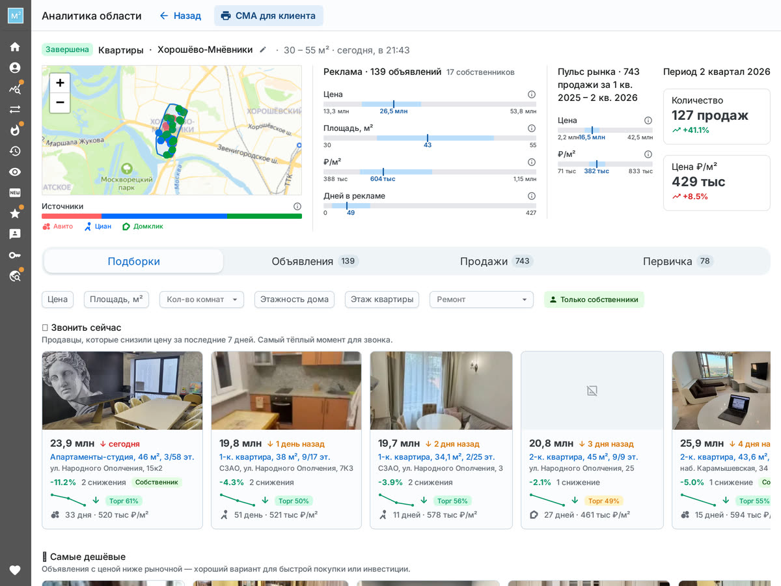Edit the Хорошёво-Мнёвники area with pencil icon

point(263,49)
